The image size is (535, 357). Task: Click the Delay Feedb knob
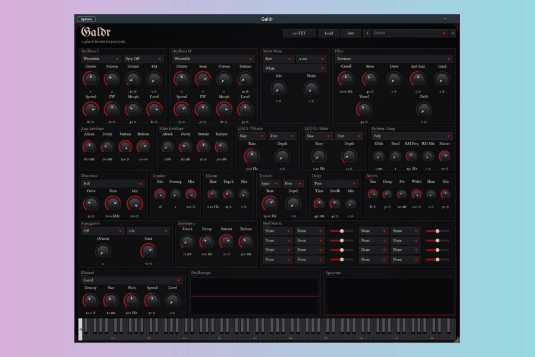click(x=335, y=203)
